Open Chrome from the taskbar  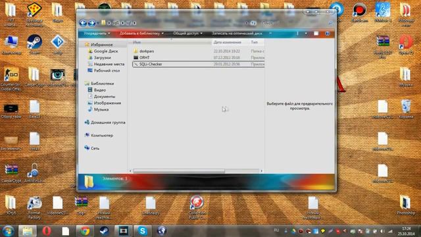click(85, 231)
